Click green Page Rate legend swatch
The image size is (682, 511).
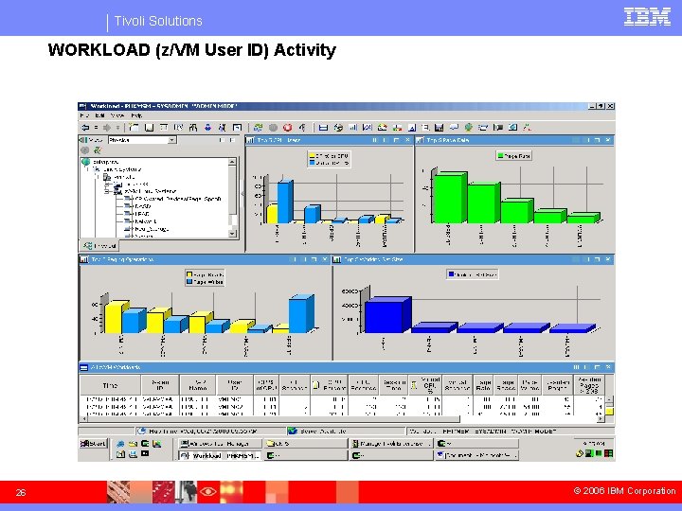[501, 155]
